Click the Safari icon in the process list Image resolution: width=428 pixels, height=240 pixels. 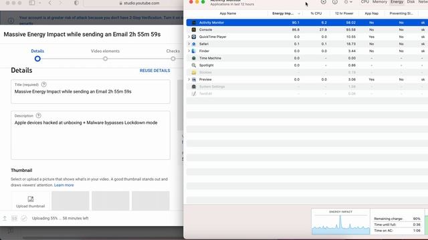(194, 44)
